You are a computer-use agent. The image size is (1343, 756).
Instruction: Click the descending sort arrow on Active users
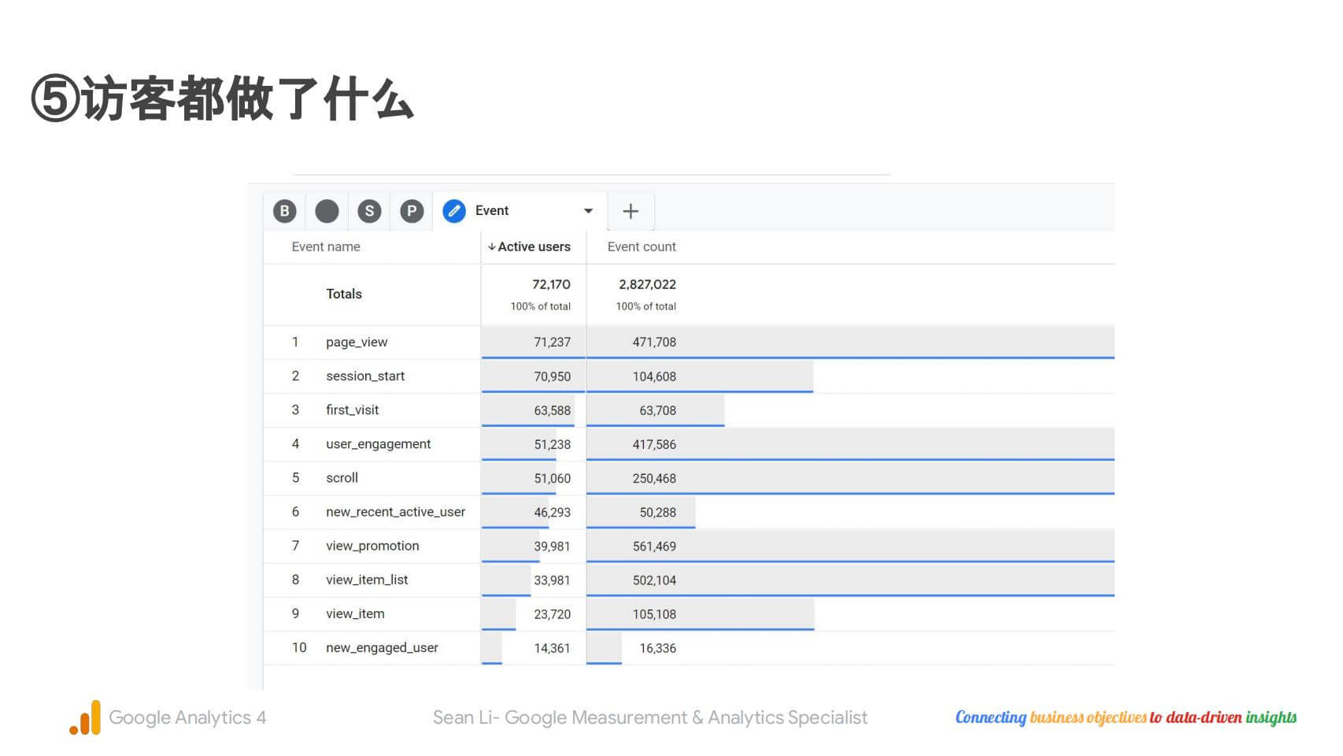pos(491,247)
